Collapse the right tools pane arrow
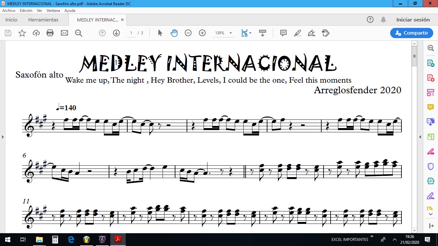Image resolution: width=438 pixels, height=246 pixels. [420, 137]
